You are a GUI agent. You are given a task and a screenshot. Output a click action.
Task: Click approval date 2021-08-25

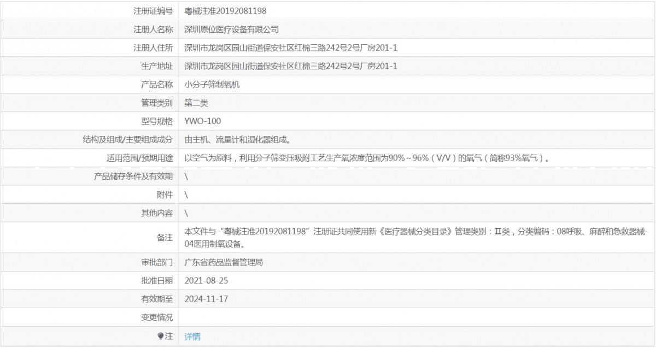[x=206, y=281]
